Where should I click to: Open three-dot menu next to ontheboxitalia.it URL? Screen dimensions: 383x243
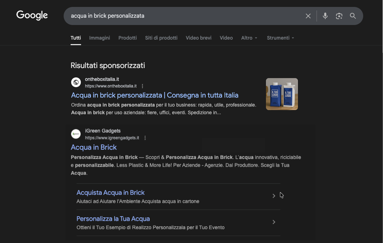142,86
